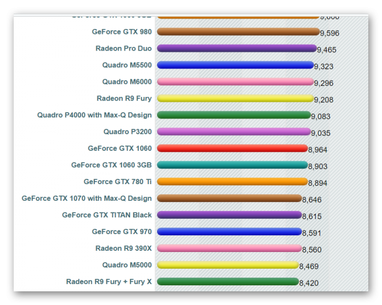Click the GeForce GTX TITAN Black link
Viewport: 382px width, 305px height.
click(107, 215)
